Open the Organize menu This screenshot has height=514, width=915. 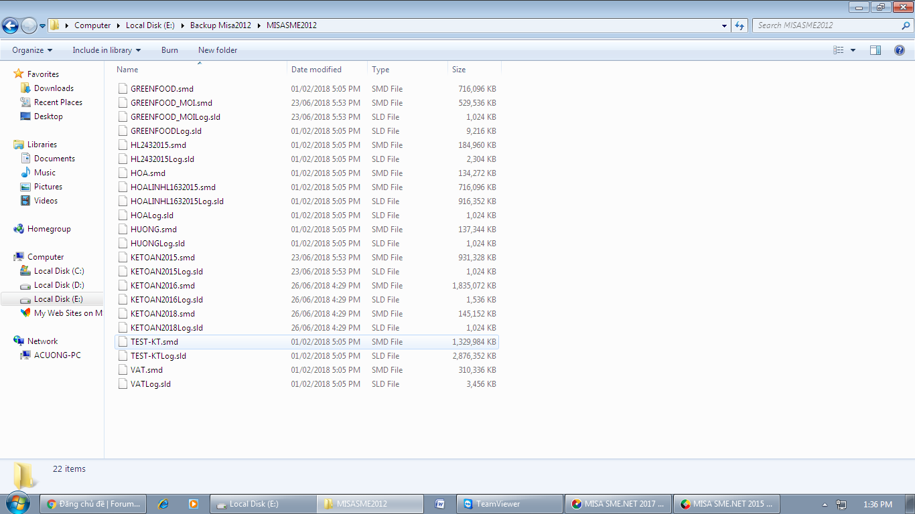tap(32, 50)
